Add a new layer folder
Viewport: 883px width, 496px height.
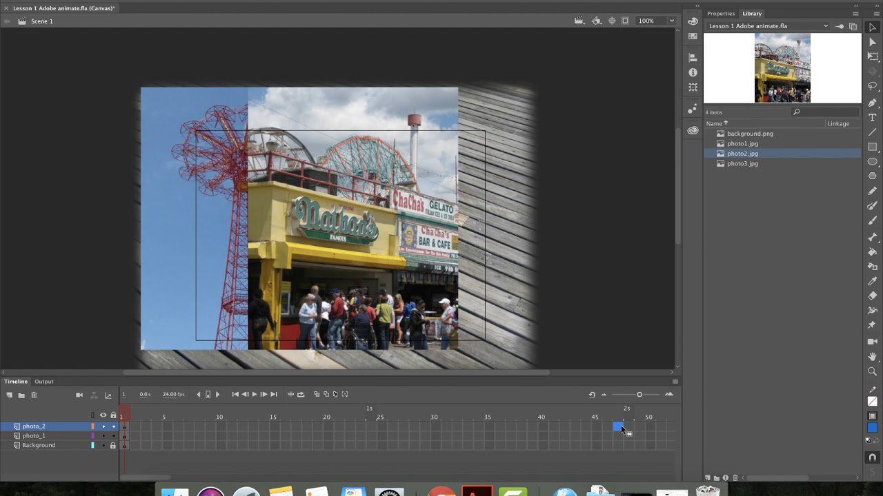pos(21,395)
